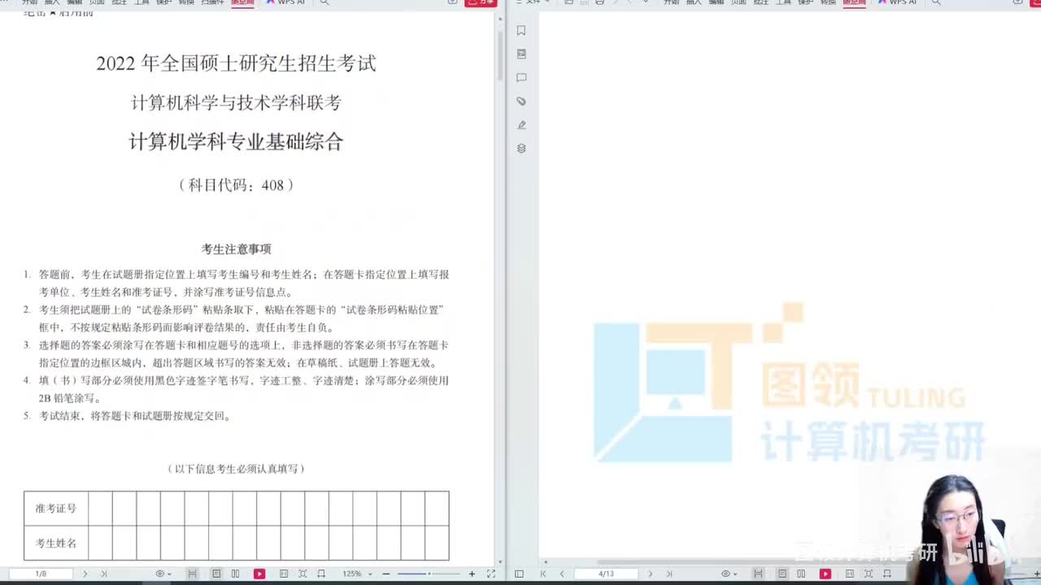
Task: Open search in left window toolbar
Action: coord(324,2)
